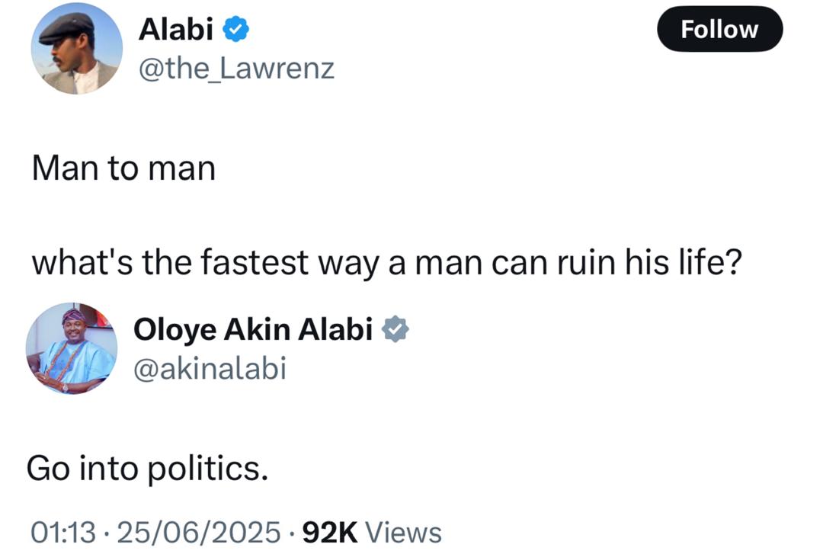Select the display name Alabi
The width and height of the screenshot is (823, 554).
177,29
